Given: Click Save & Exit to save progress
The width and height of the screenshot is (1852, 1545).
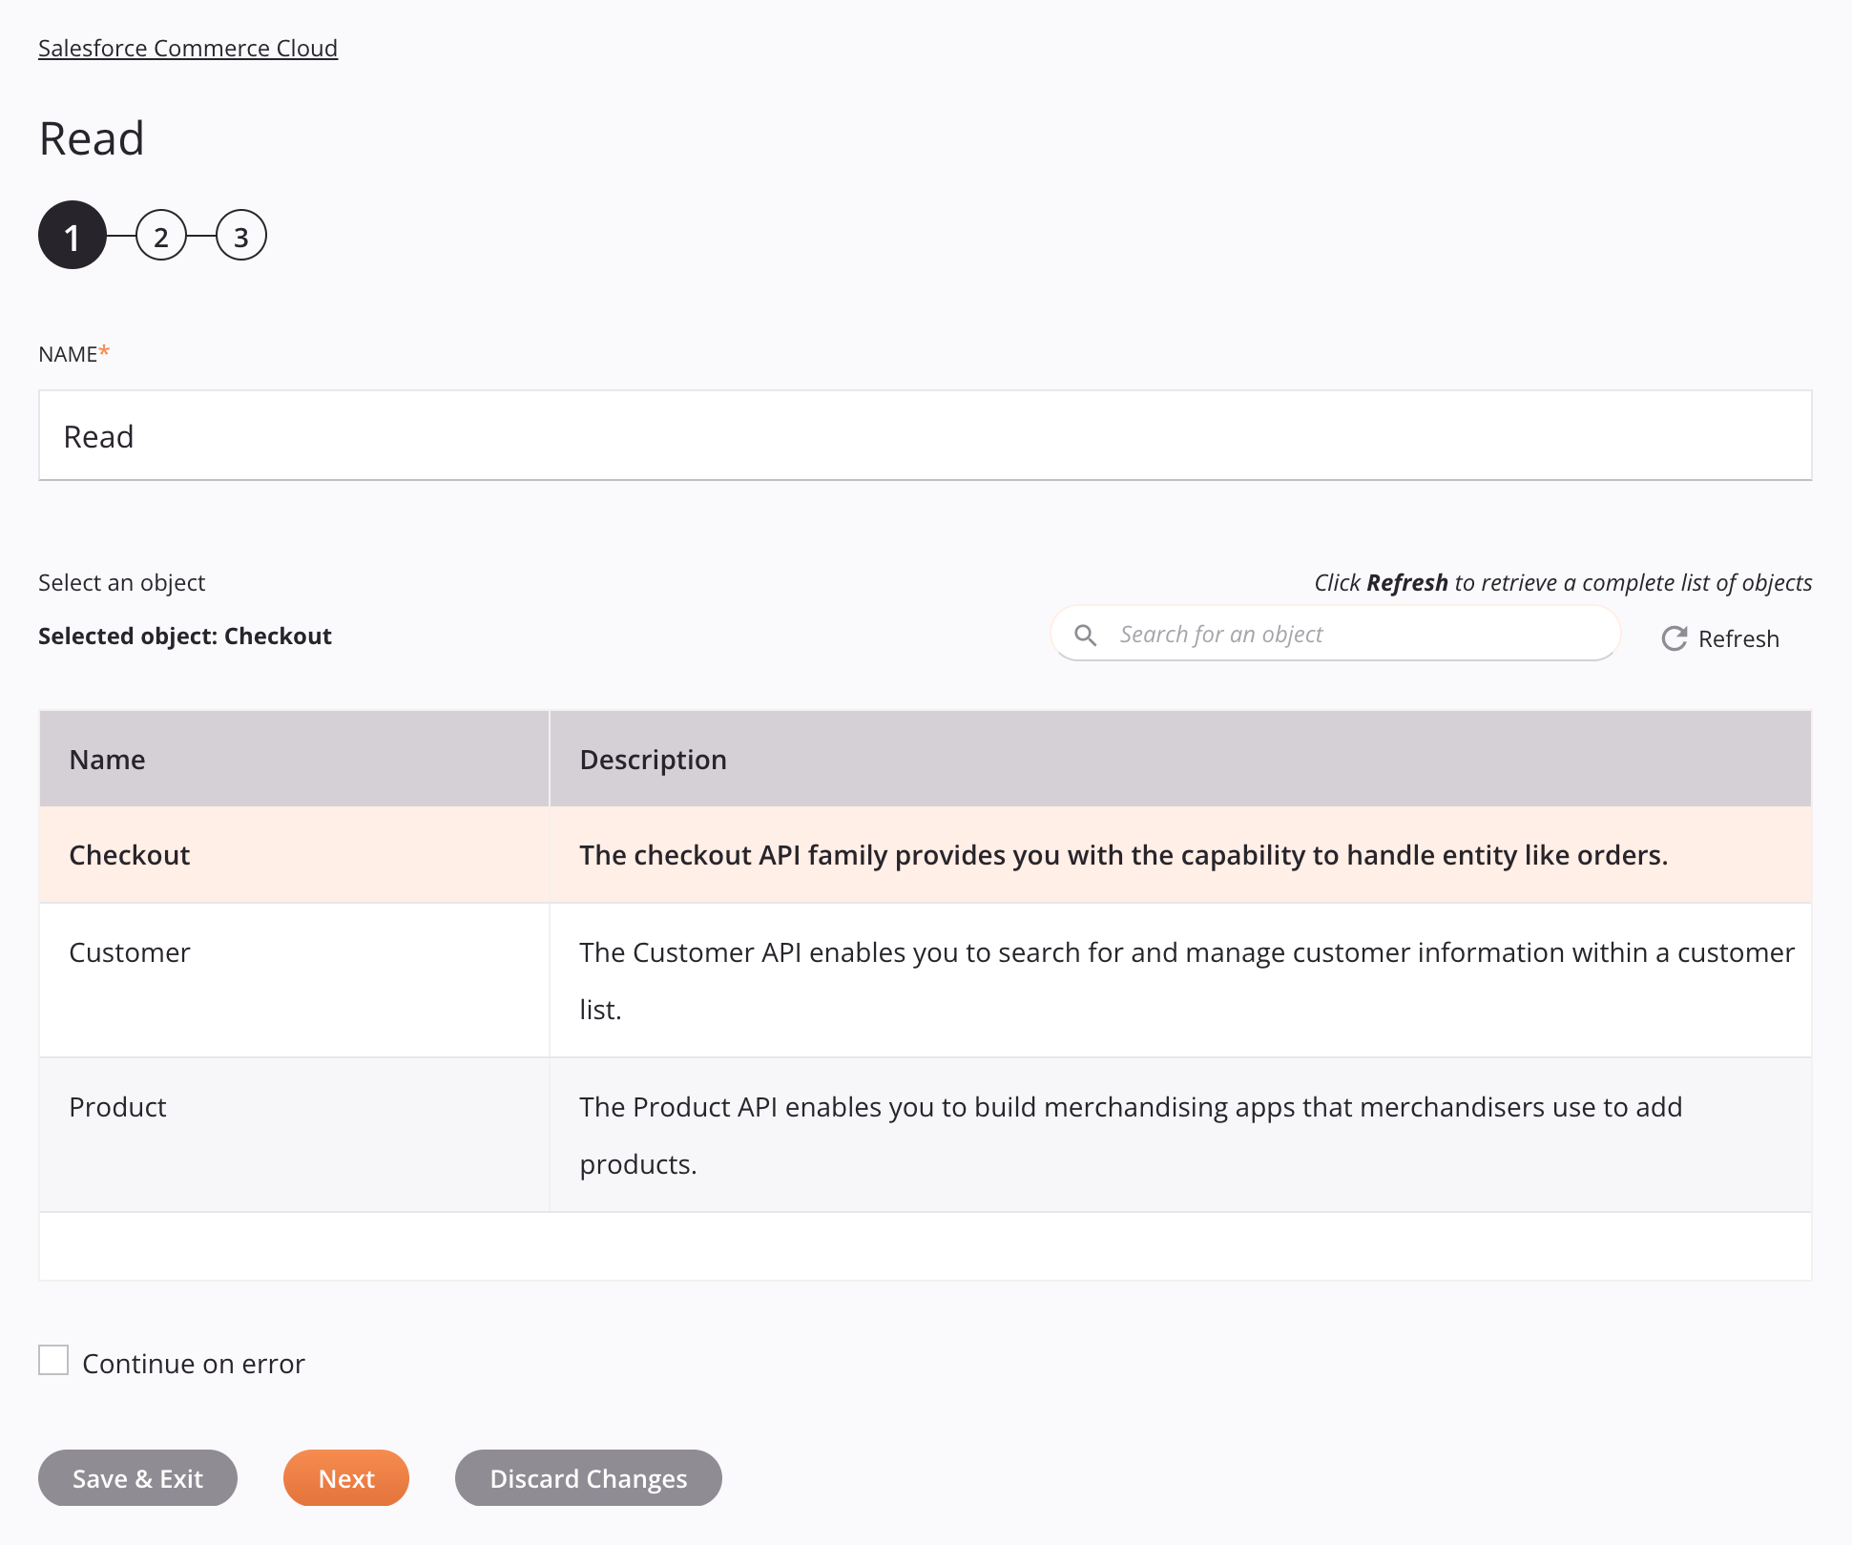Looking at the screenshot, I should pyautogui.click(x=138, y=1477).
